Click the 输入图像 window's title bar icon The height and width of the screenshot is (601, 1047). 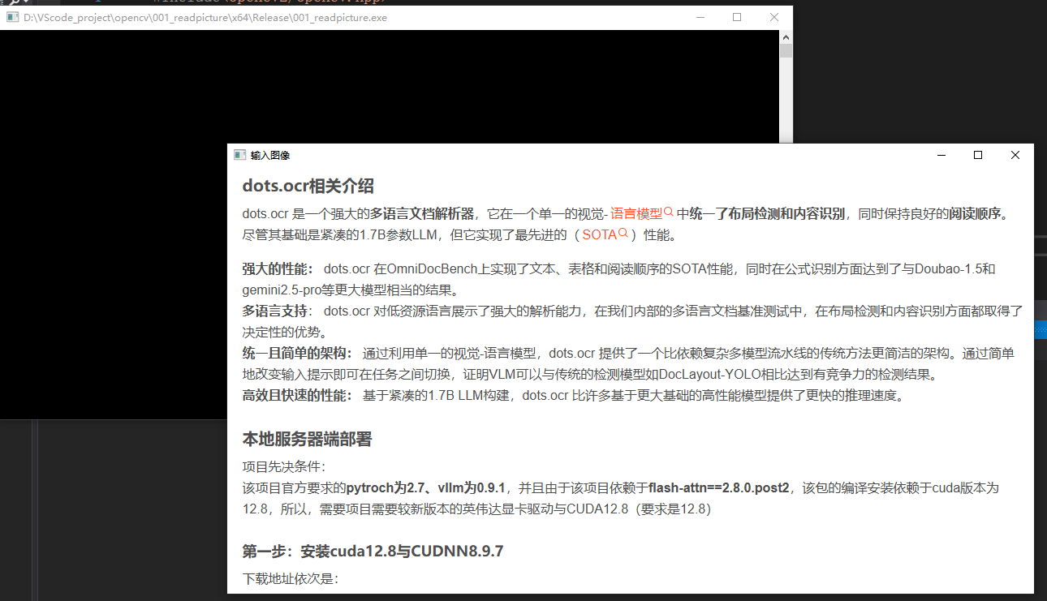(x=239, y=155)
